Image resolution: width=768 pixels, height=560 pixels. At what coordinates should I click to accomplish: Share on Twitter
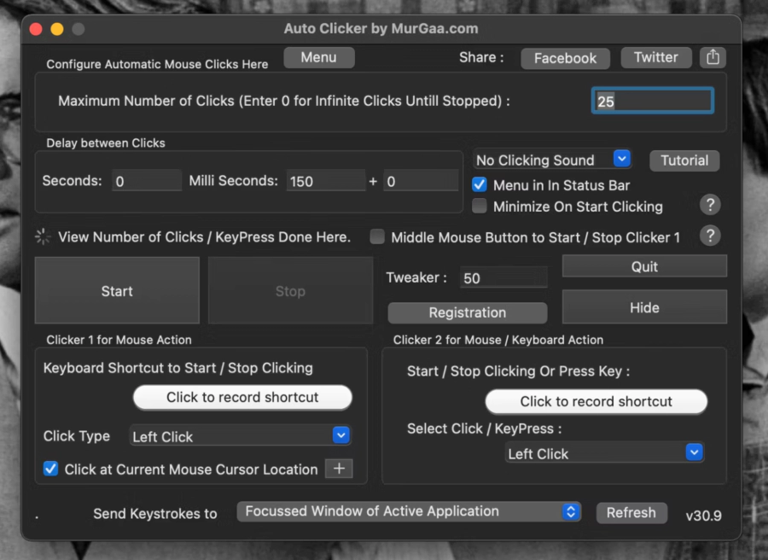coord(656,57)
